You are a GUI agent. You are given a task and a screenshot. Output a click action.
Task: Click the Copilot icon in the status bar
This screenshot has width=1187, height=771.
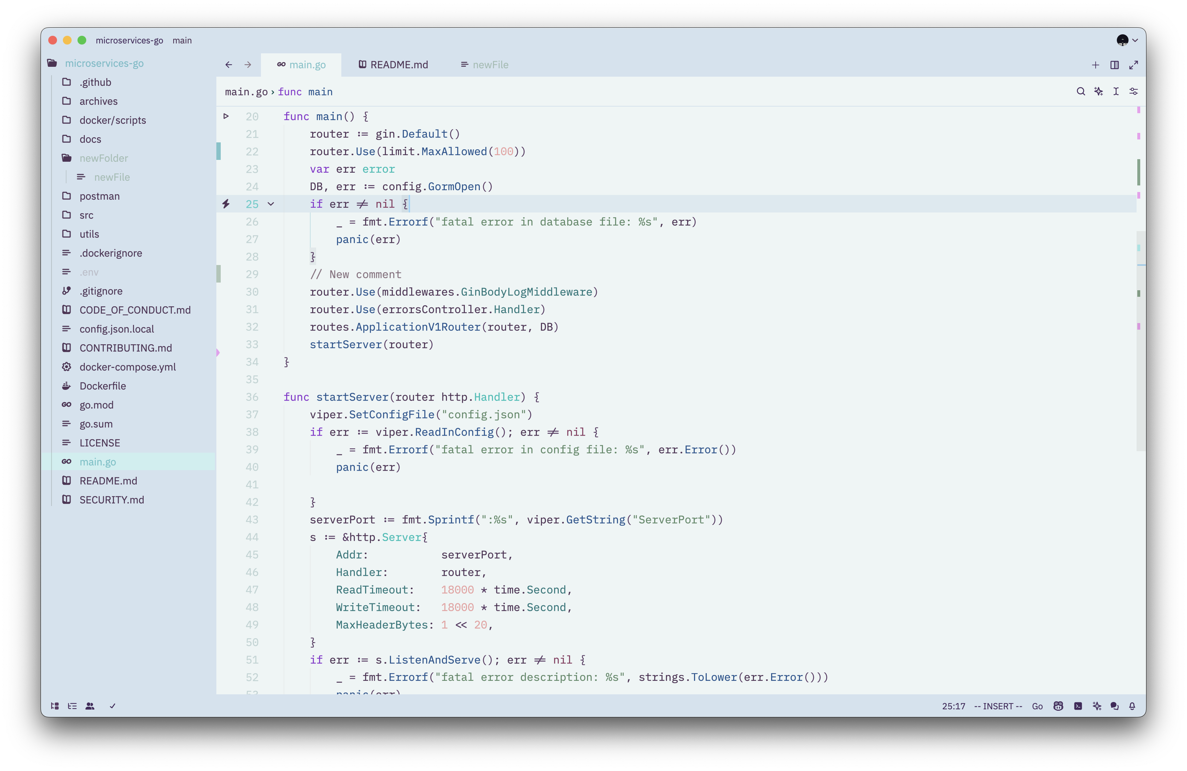(1058, 706)
